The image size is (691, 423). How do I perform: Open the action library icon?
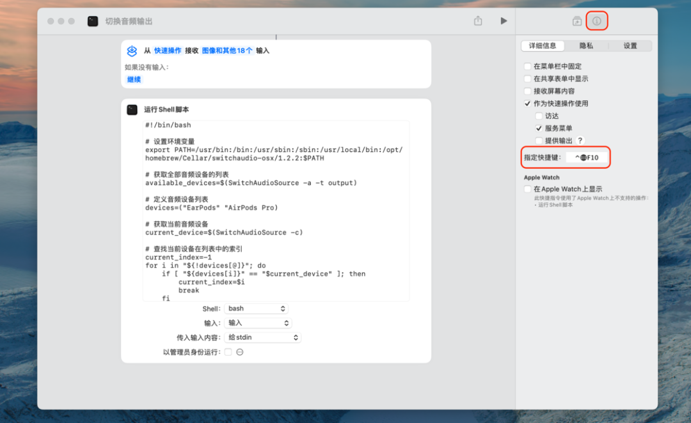(577, 20)
